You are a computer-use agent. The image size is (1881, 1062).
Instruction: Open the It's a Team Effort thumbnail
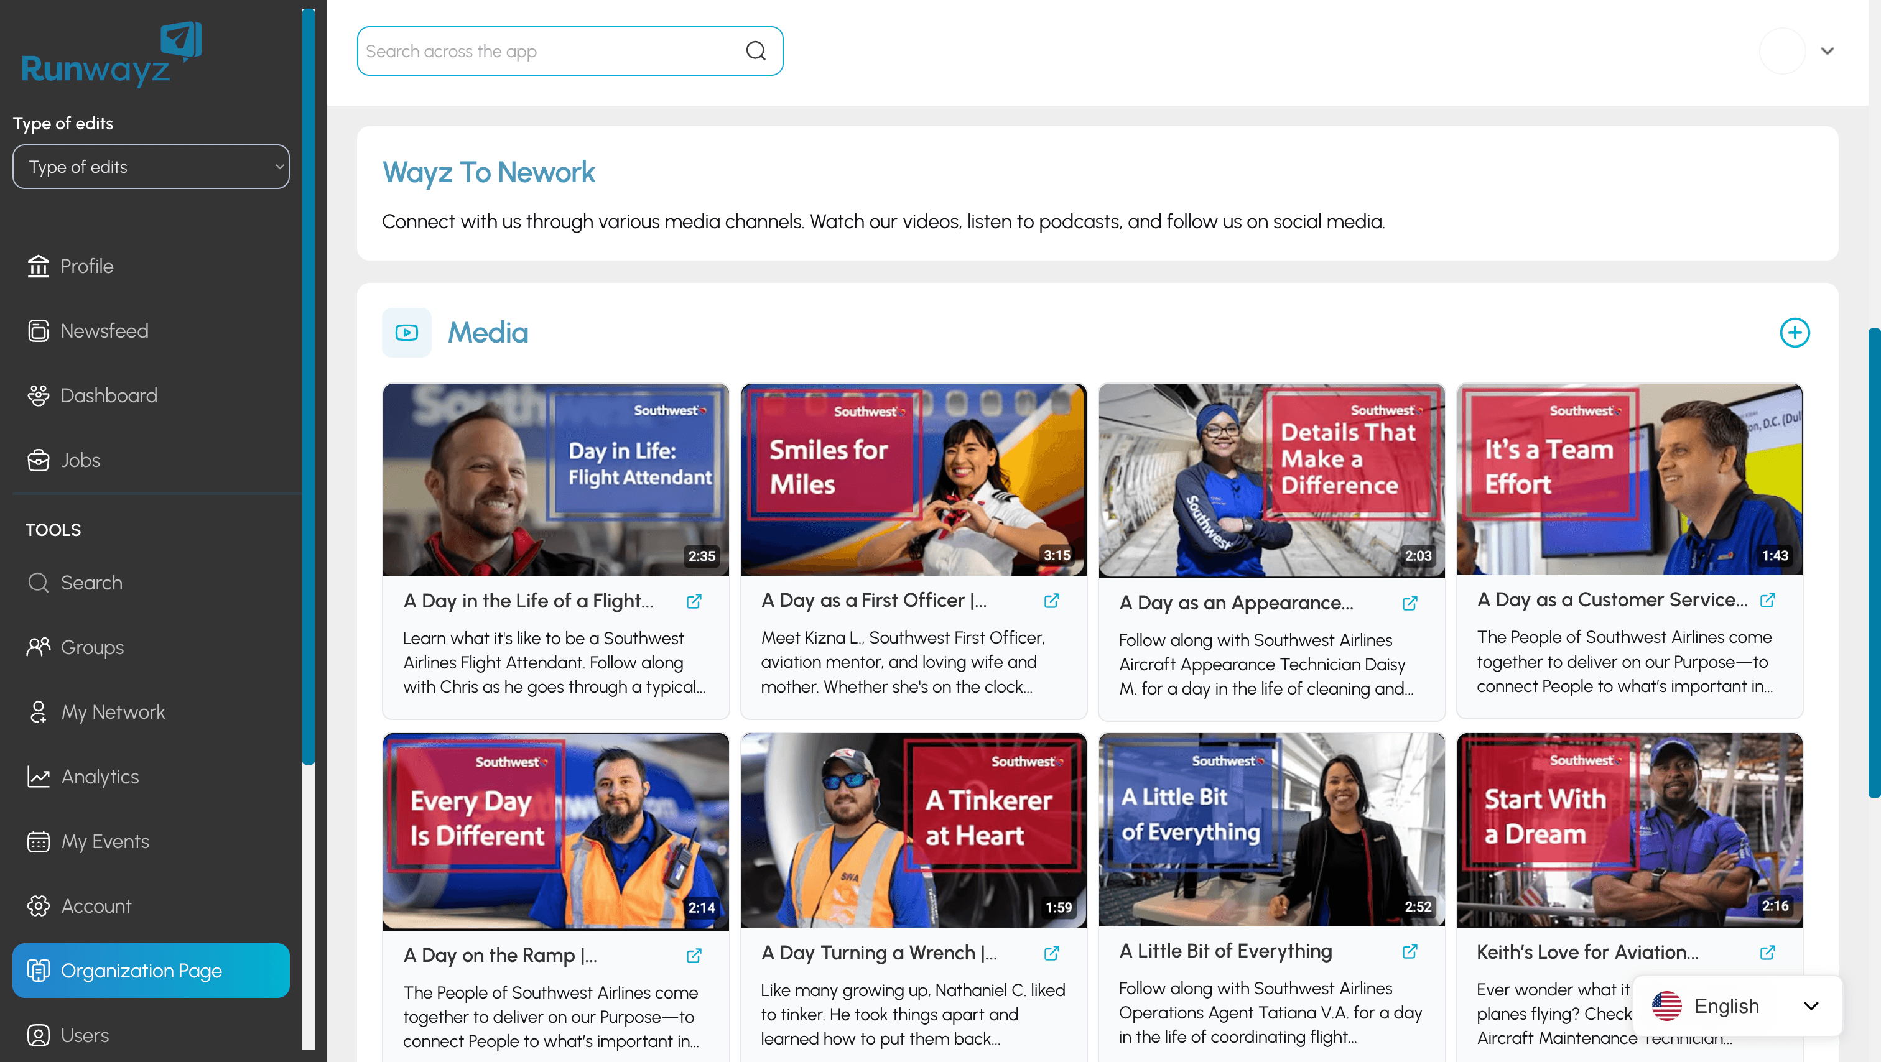click(x=1630, y=480)
